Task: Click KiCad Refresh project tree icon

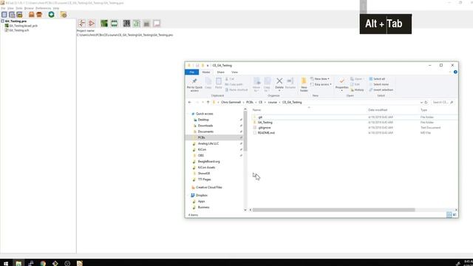Action: [51, 15]
